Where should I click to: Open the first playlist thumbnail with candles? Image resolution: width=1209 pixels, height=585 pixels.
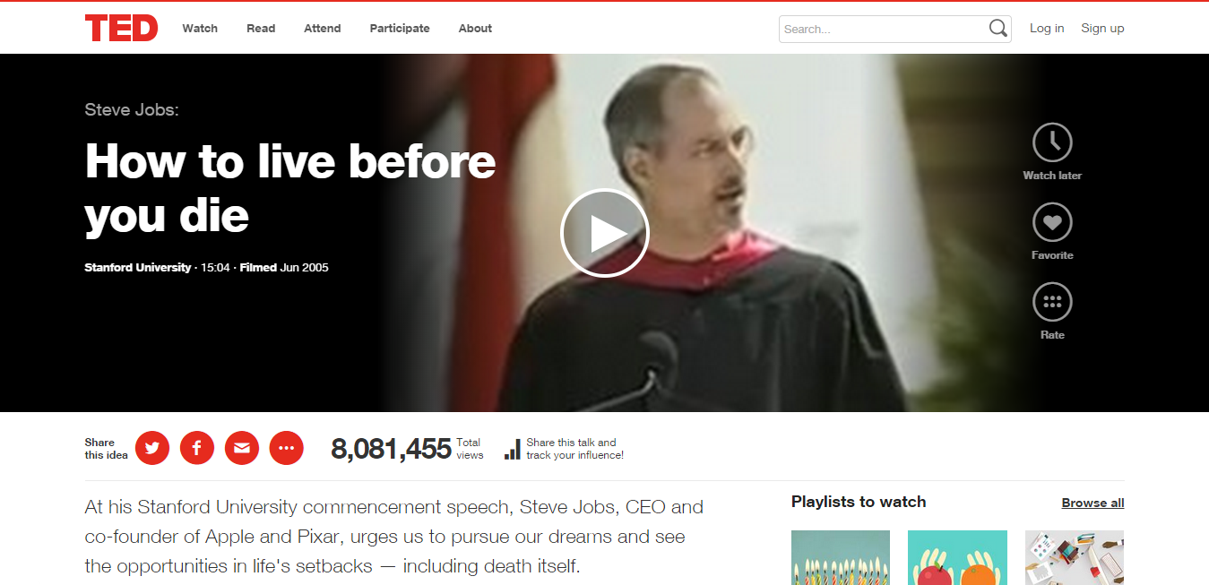point(841,557)
